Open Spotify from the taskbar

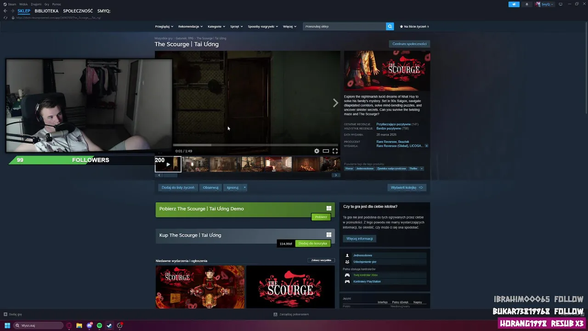pos(99,325)
